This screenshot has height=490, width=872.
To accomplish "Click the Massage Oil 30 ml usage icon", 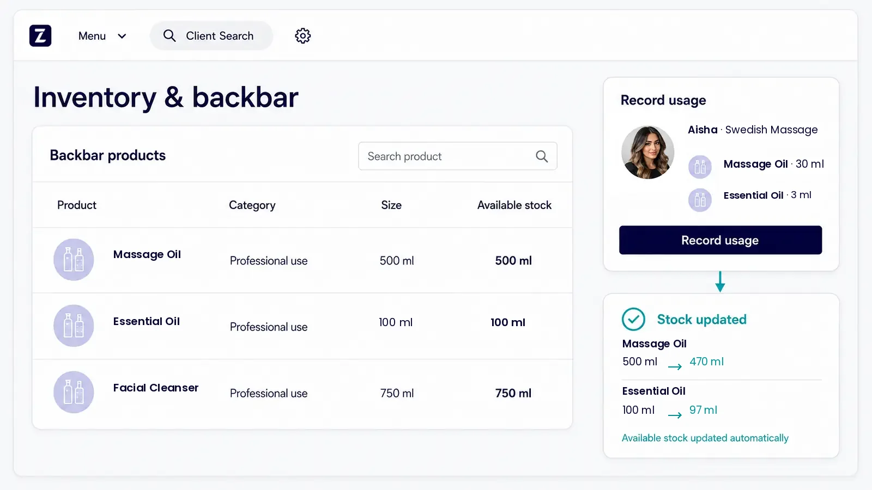I will pos(700,167).
